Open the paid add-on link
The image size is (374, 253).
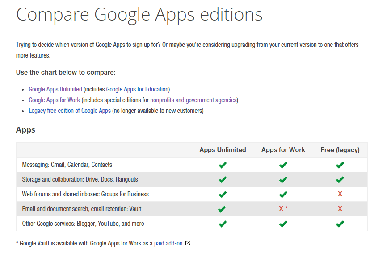click(x=168, y=243)
